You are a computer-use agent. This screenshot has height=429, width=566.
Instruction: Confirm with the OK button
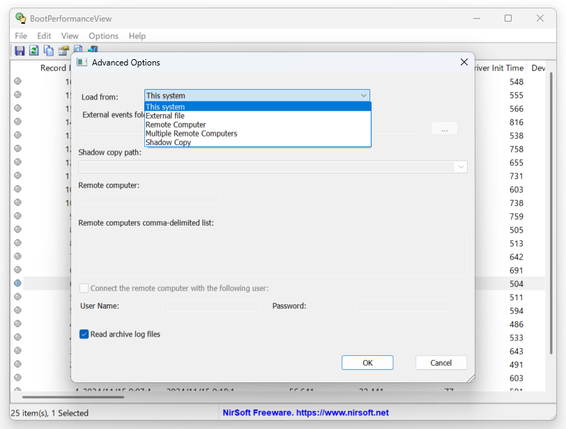click(367, 363)
